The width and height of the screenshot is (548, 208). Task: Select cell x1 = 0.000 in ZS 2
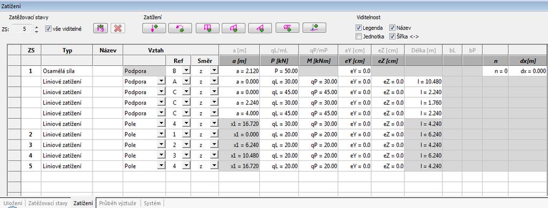point(239,134)
